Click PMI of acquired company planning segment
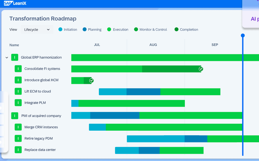This screenshot has width=259, height=161. [115, 115]
